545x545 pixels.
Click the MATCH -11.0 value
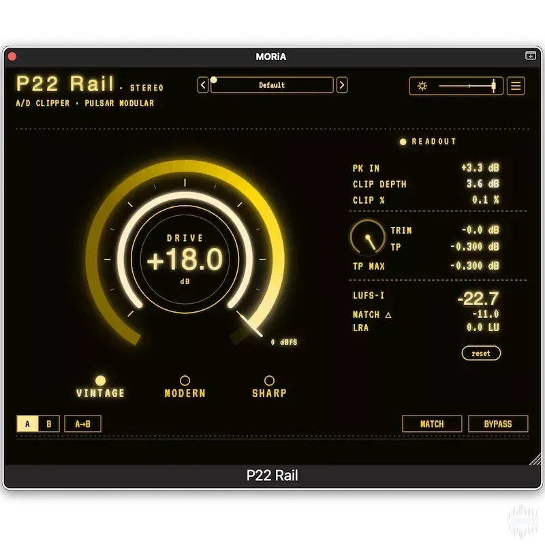click(486, 314)
